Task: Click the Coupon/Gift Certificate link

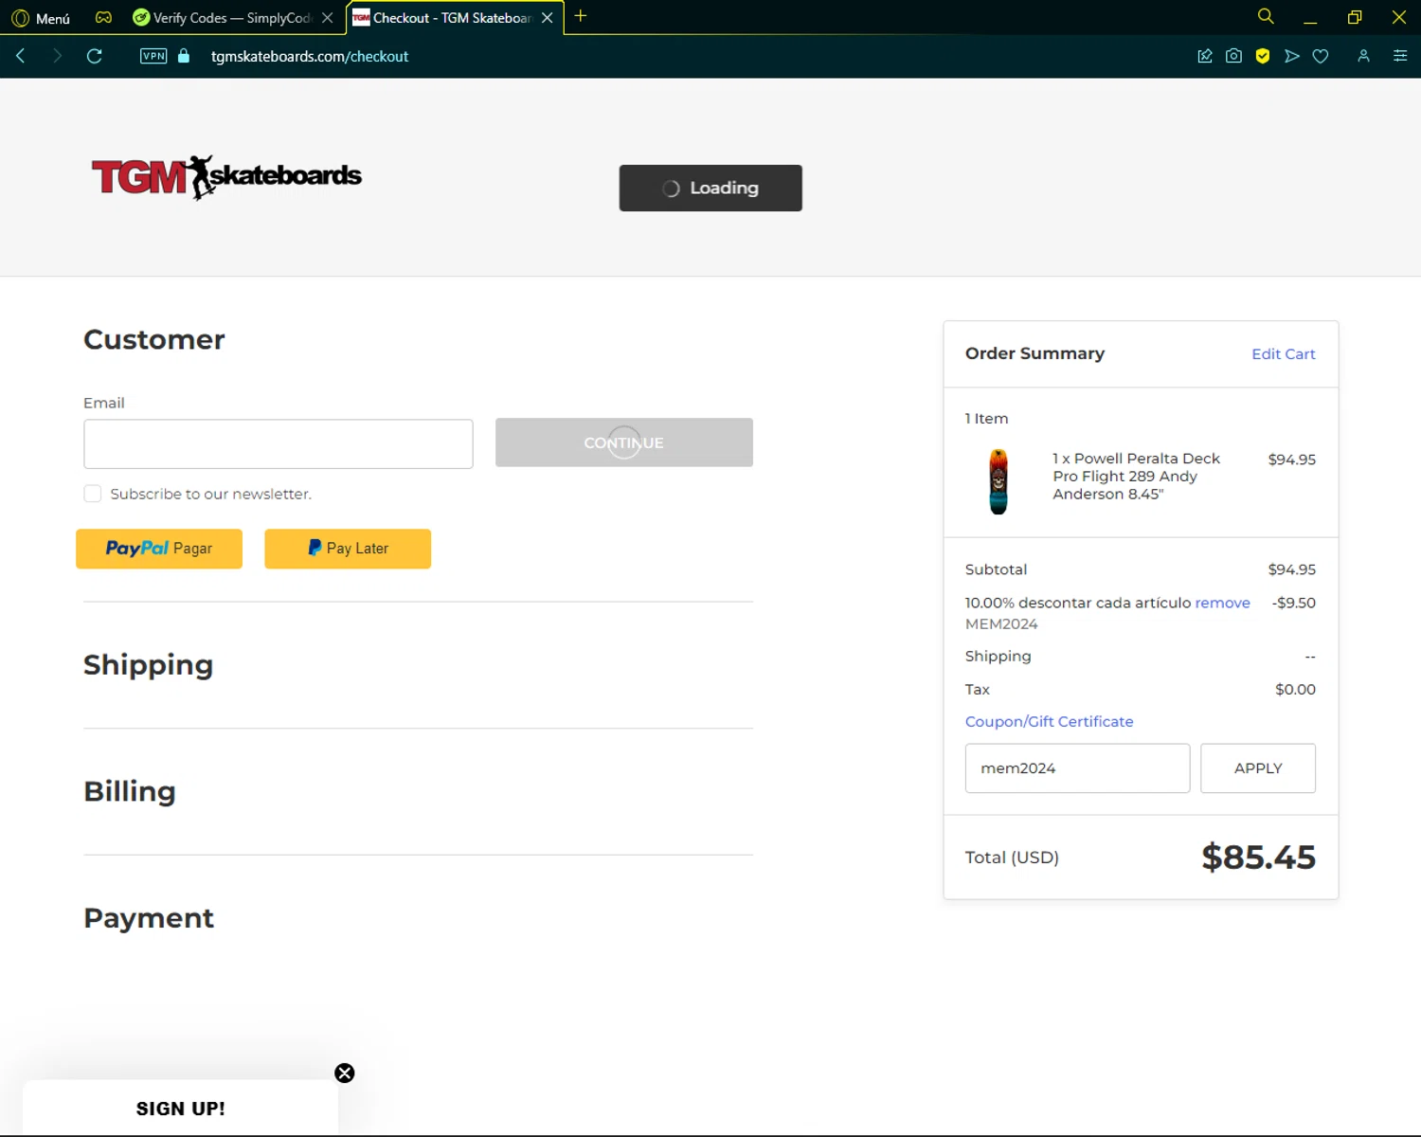Action: coord(1049,721)
